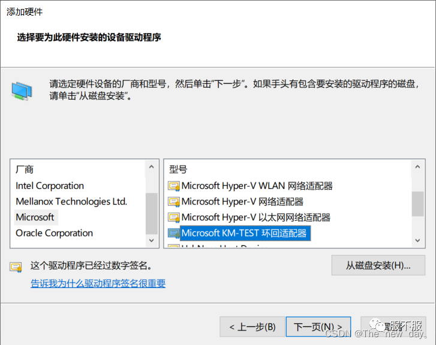Go back with 上一步(B) button
Screen dimensions: 436x345
tap(252, 326)
